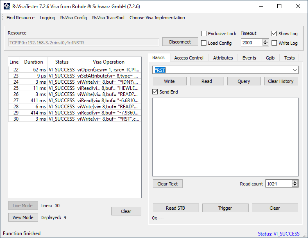
Task: Click the Query button
Action: (x=244, y=81)
